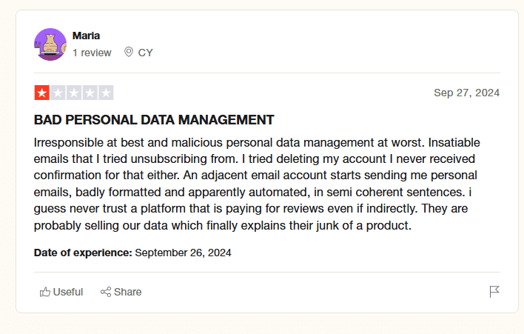Click the red first star in the rating
This screenshot has width=524, height=334.
click(x=41, y=93)
